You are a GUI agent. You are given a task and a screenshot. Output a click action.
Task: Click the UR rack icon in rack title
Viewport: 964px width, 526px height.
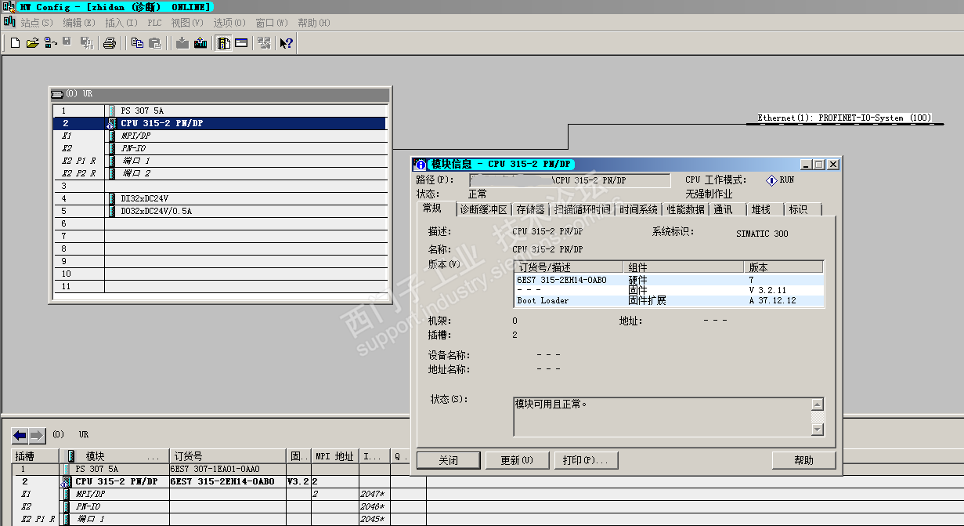pos(56,93)
